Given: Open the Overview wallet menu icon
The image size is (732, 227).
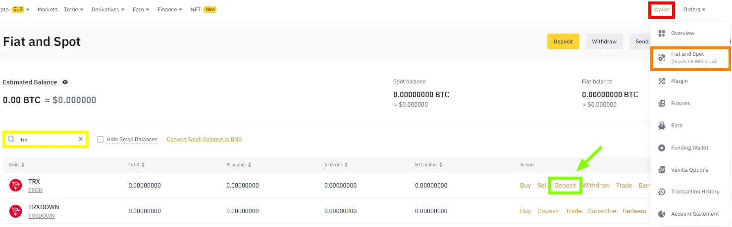Looking at the screenshot, I should pyautogui.click(x=662, y=33).
